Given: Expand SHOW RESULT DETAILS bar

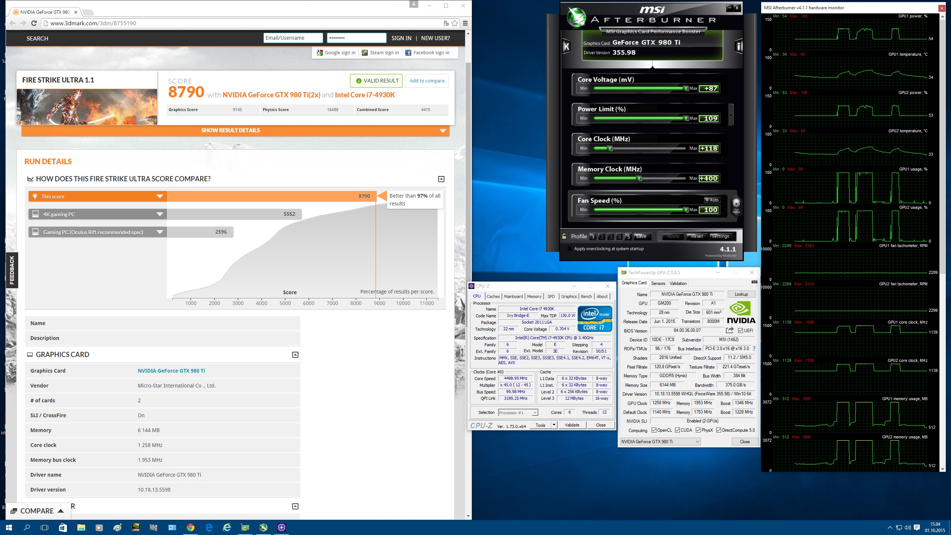Looking at the screenshot, I should tap(236, 130).
